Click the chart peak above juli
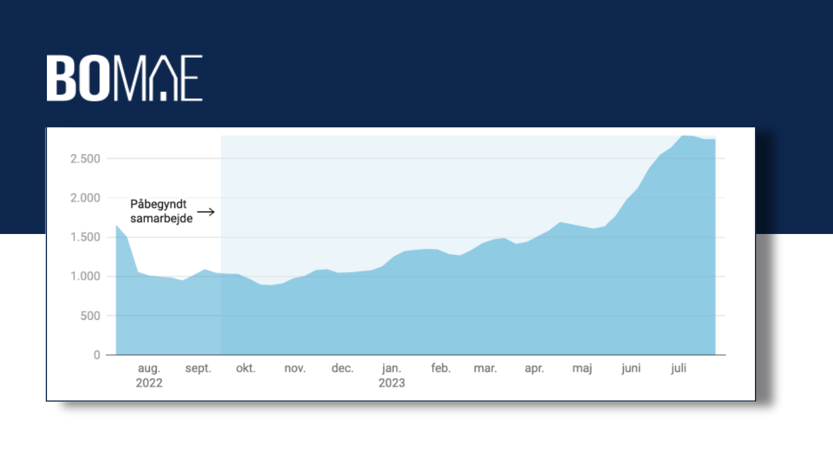Image resolution: width=833 pixels, height=468 pixels. click(x=684, y=135)
